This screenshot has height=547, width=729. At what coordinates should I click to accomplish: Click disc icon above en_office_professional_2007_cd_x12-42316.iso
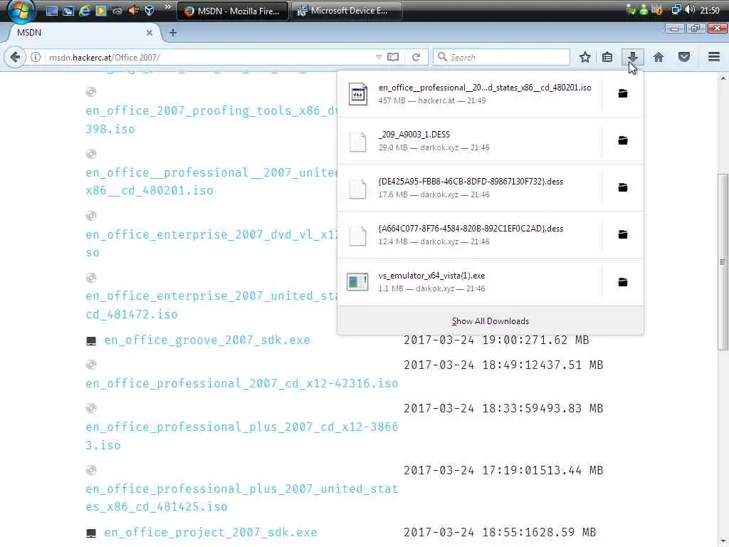tap(91, 365)
